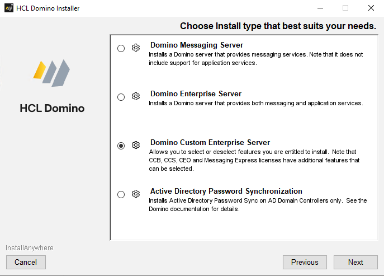Click the HCL Domino Installer title bar icon
The width and height of the screenshot is (384, 276).
(9, 8)
